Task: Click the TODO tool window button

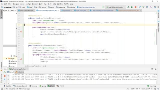Action: coord(60,86)
